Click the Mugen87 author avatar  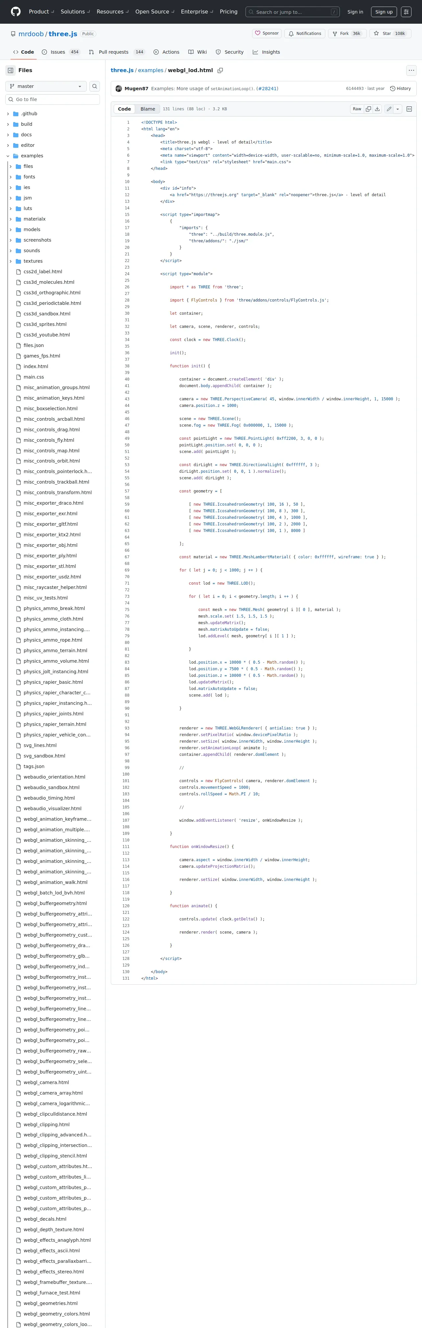tap(119, 89)
